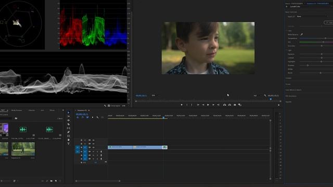Select the Ripple Edit tool
This screenshot has width=333, height=187.
(68, 121)
